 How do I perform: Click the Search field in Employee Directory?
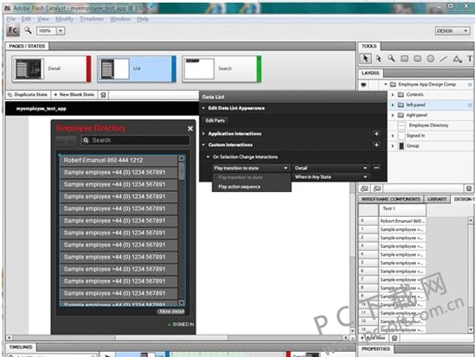point(136,140)
